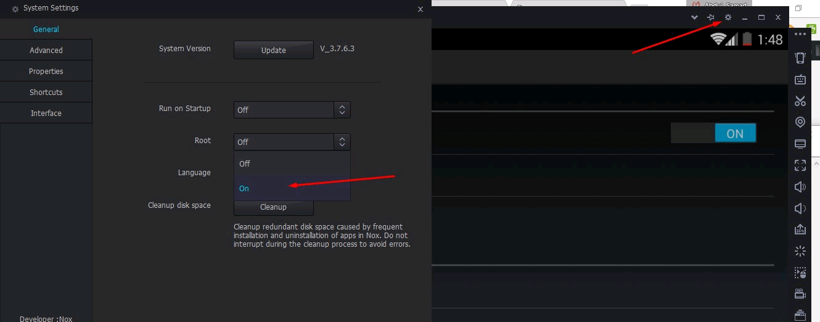Choose On in the Root dropdown list
This screenshot has width=820, height=322.
292,188
